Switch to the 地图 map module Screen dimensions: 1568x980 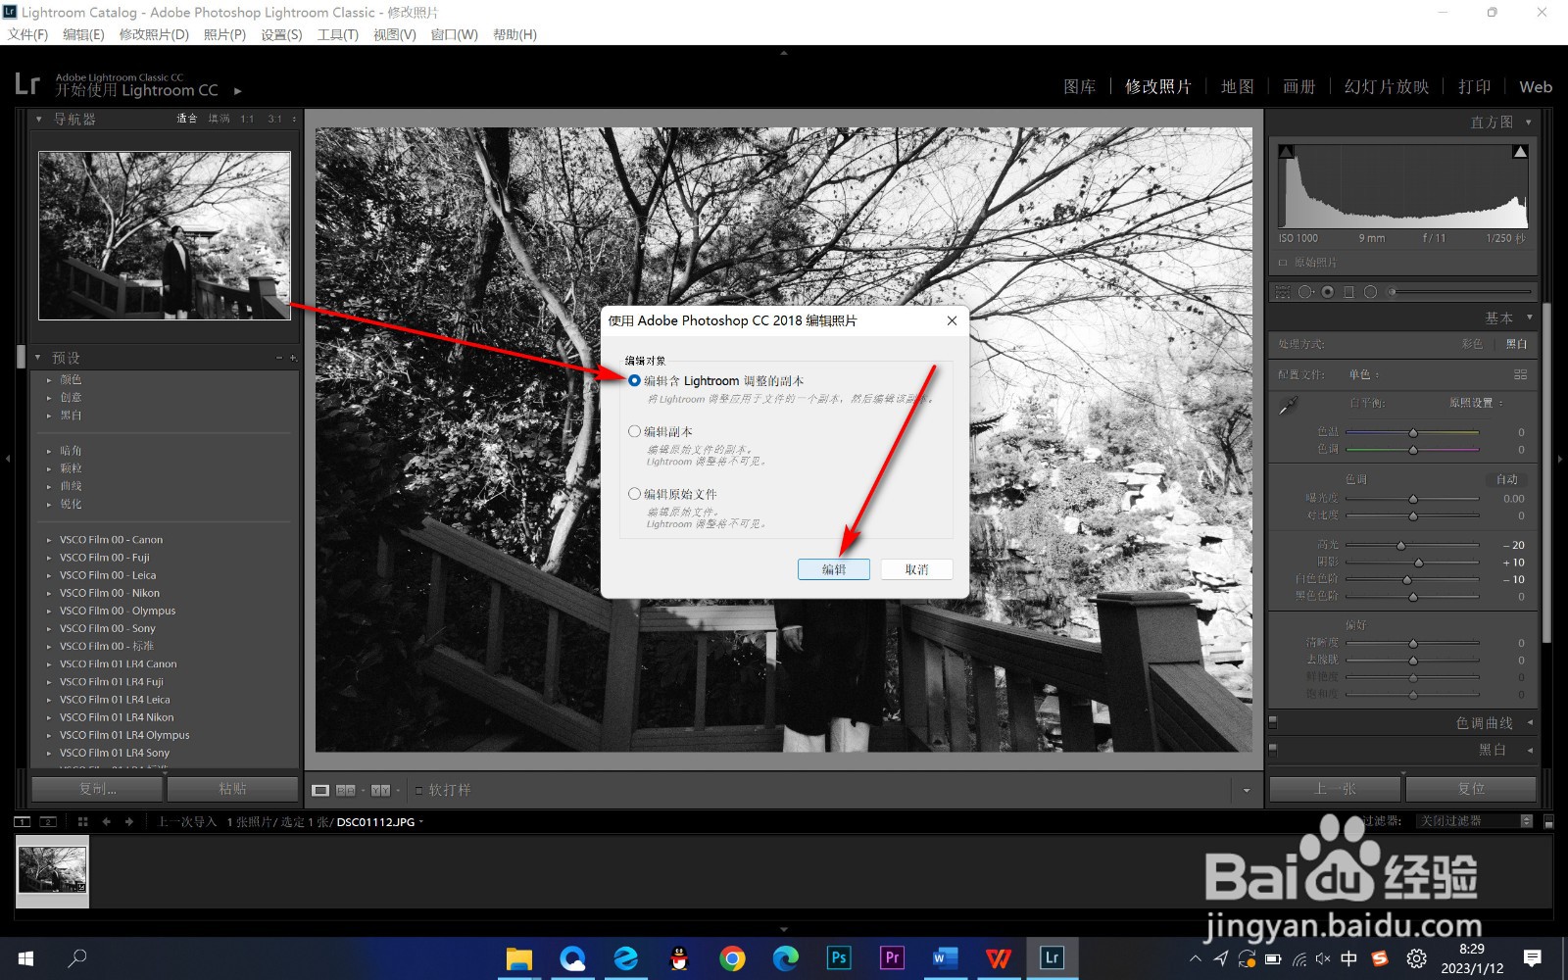point(1237,86)
